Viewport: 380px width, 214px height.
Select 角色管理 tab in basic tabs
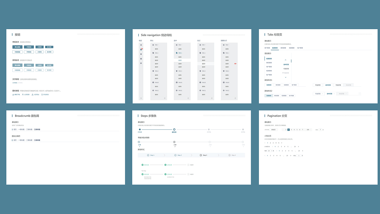click(x=283, y=48)
